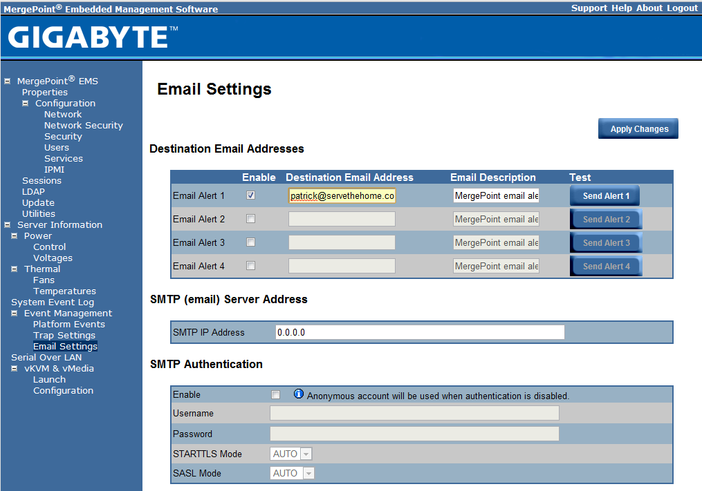Collapse the MergePoint EMS tree node

point(7,81)
